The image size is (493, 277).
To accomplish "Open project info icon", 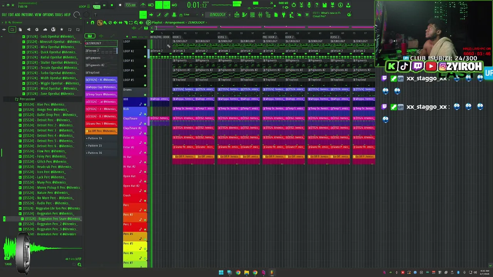I will pos(340,5).
